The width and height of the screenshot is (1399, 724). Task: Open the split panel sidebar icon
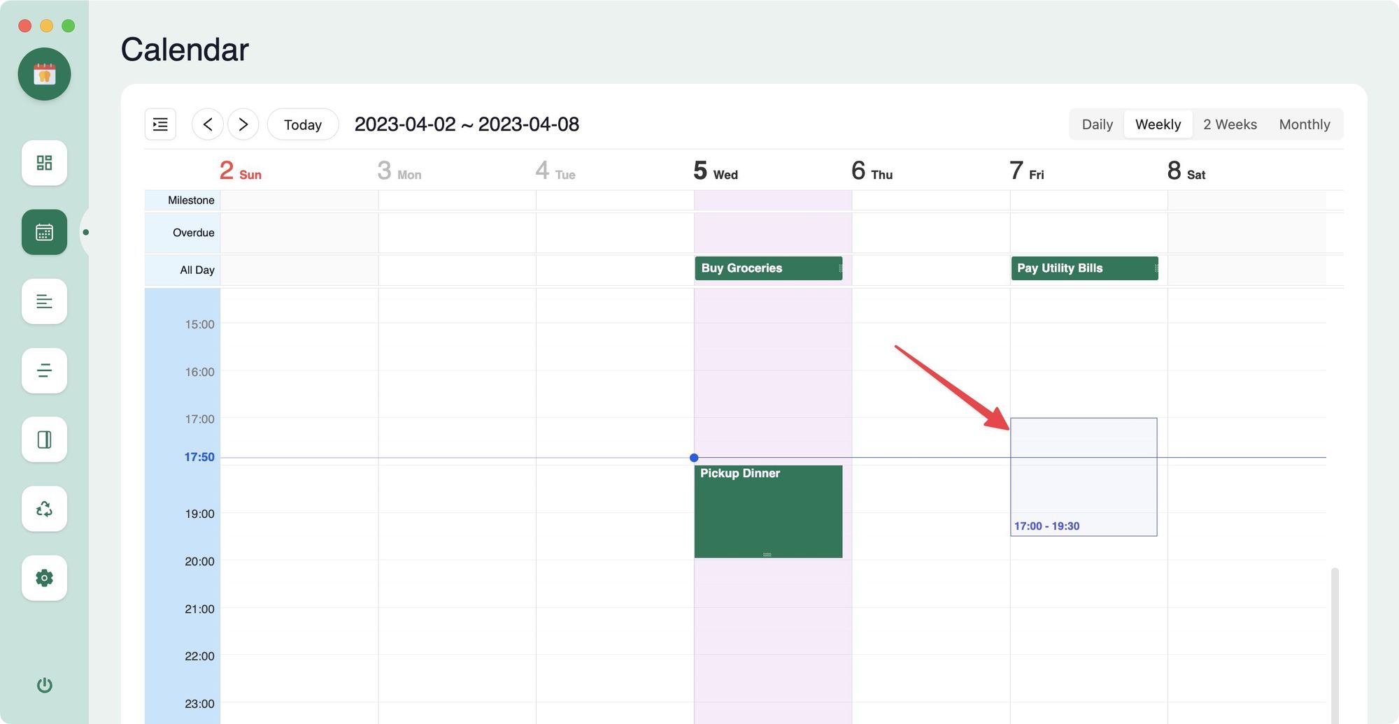[x=44, y=440]
